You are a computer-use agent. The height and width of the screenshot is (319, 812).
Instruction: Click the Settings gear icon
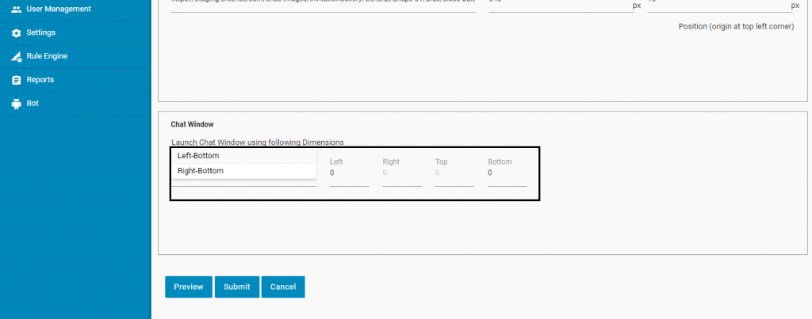(16, 33)
